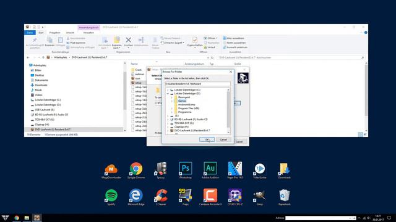Open the Einfacher Zugriff dropdown
396x222 pixels.
pos(173,43)
